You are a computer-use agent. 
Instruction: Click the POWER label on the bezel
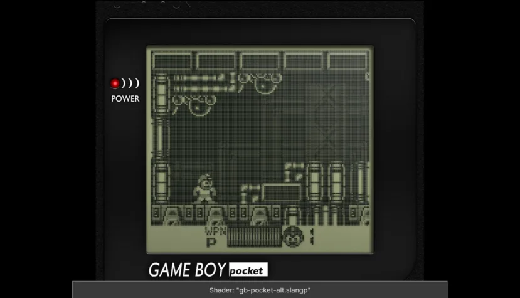coord(125,99)
